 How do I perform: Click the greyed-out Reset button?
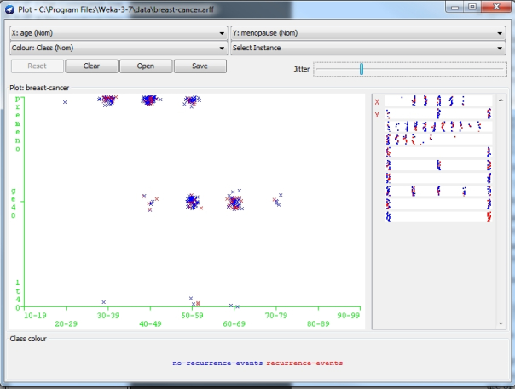pyautogui.click(x=37, y=66)
